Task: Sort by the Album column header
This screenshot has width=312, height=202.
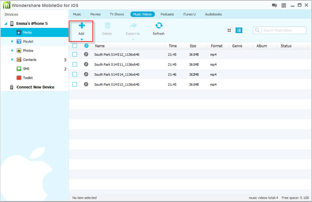Action: [x=262, y=46]
